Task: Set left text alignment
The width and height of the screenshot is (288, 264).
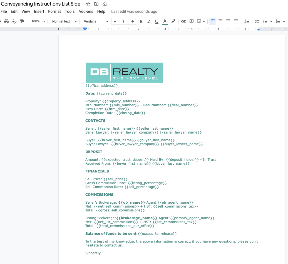Action: point(212,21)
